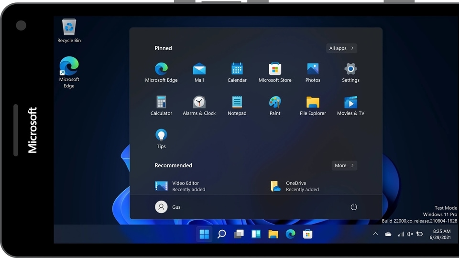Open Microsoft Edge desktop shortcut
Screen dimensions: 459x258
[x=69, y=72]
